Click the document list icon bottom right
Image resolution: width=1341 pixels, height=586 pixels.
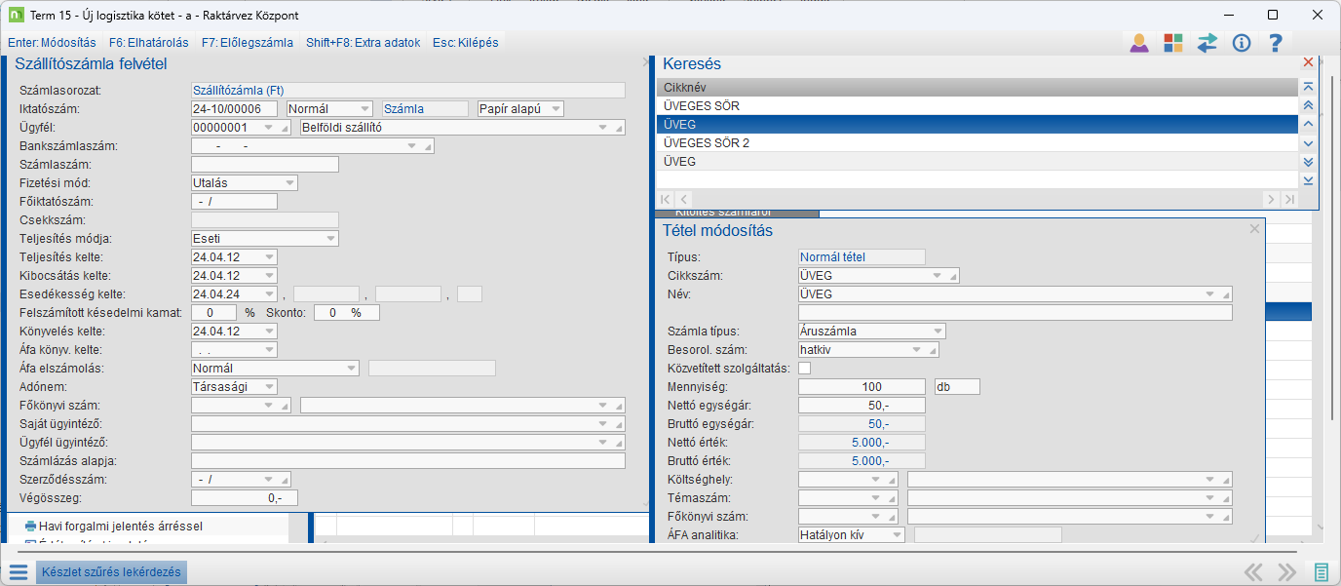point(1322,572)
